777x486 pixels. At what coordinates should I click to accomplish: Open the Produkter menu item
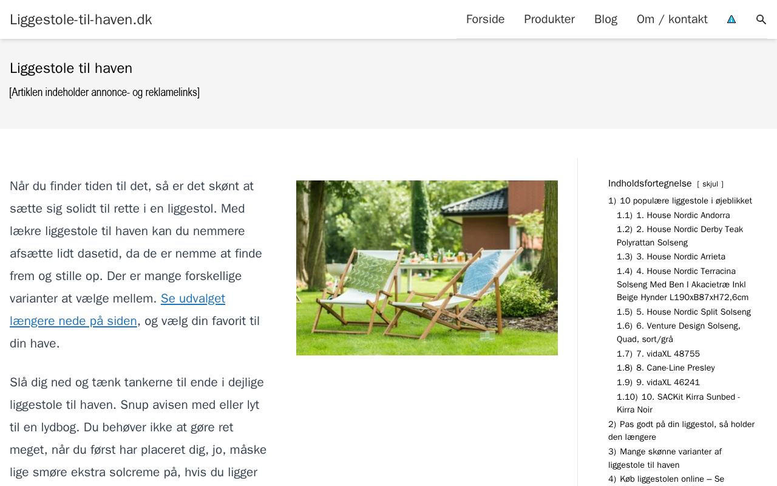click(549, 19)
